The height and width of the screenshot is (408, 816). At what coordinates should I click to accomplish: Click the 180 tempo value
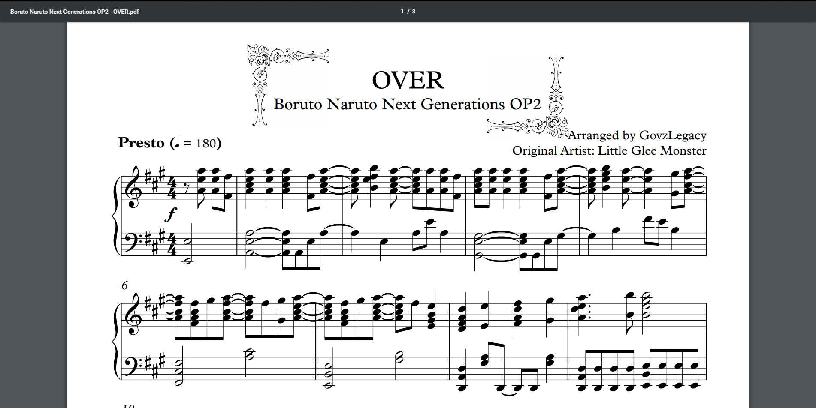206,143
